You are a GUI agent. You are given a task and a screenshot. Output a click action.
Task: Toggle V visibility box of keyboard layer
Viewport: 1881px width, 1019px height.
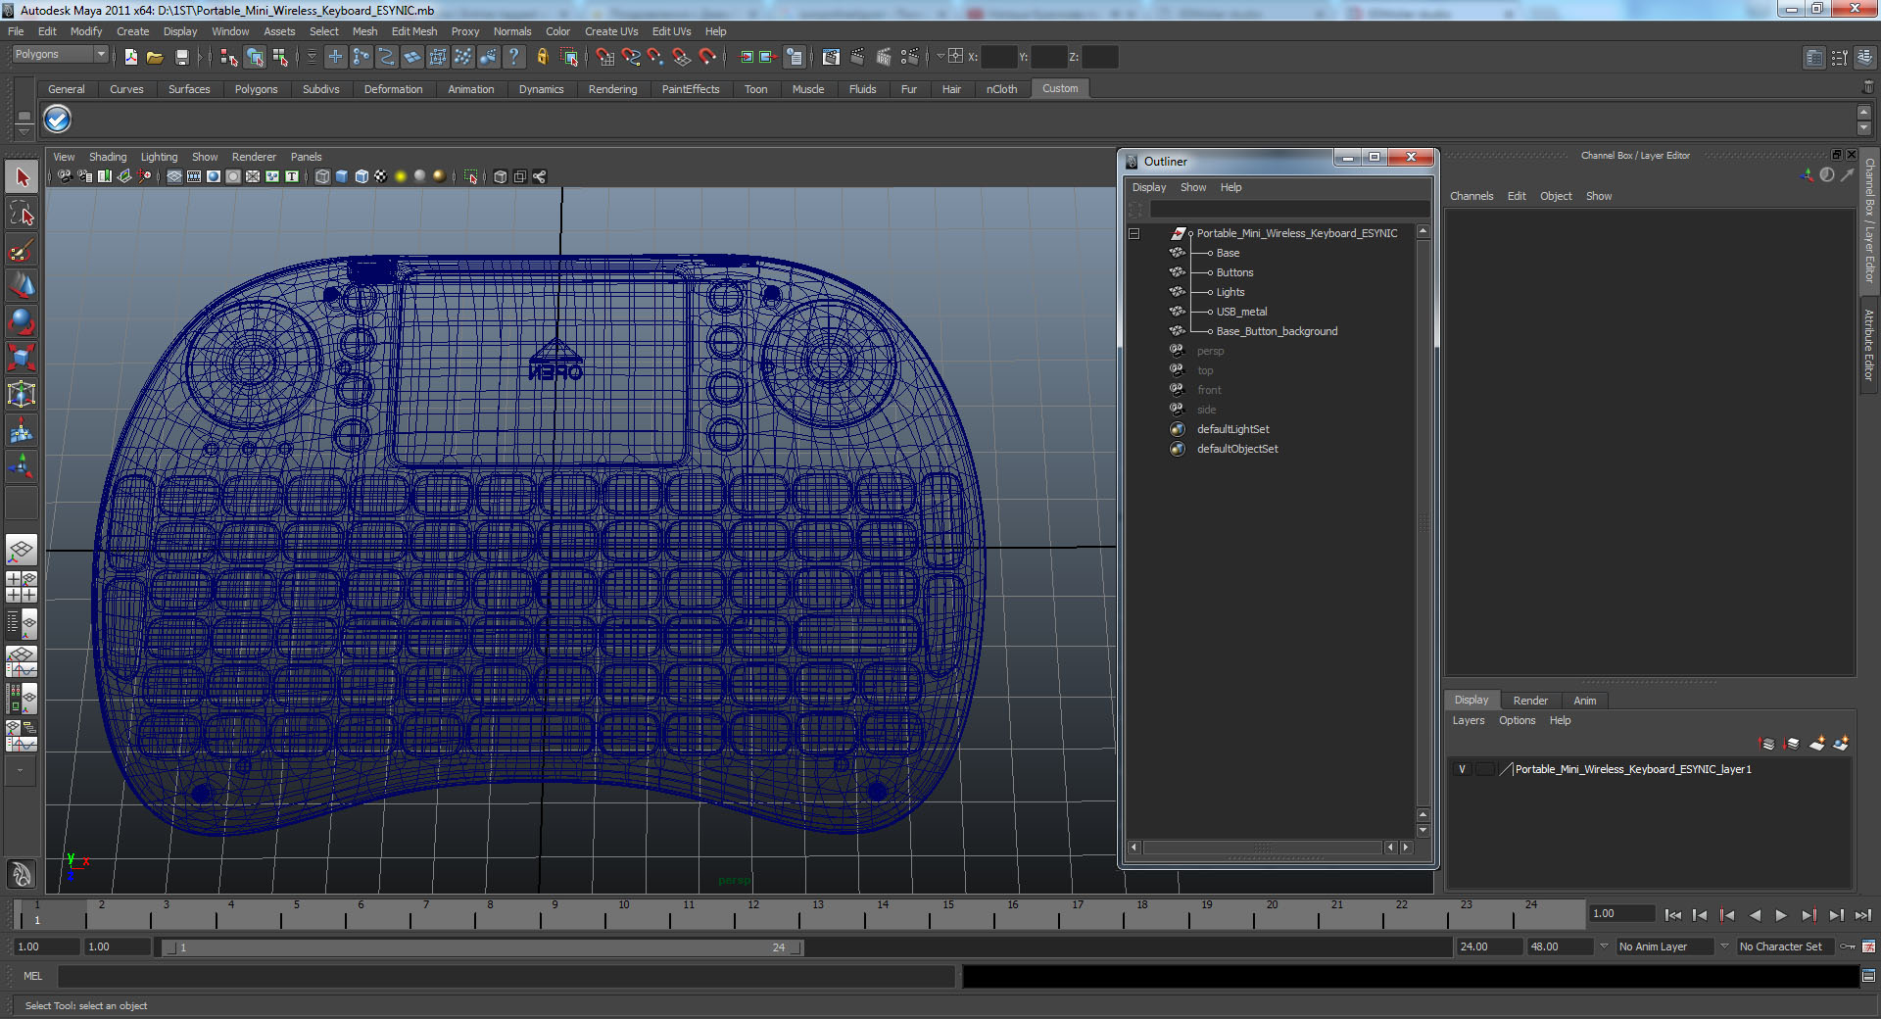pos(1462,769)
